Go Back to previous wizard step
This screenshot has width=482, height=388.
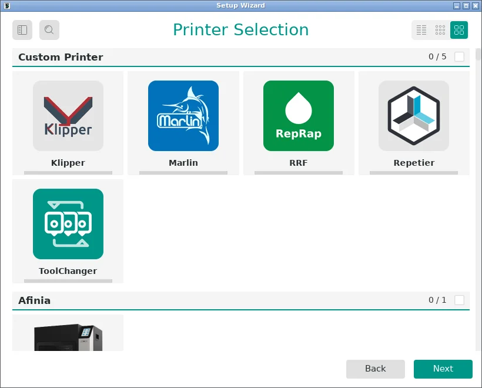point(376,369)
